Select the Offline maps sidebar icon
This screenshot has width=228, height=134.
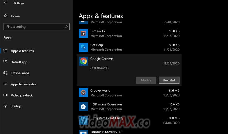coord(5,73)
